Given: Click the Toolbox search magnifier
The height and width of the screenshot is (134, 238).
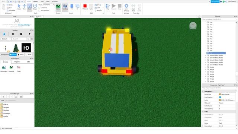Looking at the screenshot, I should pos(28,39).
